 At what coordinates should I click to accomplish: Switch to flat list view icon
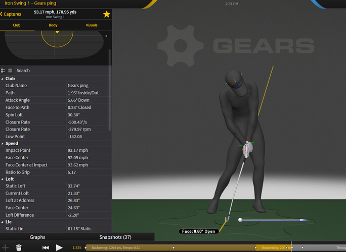[10, 71]
